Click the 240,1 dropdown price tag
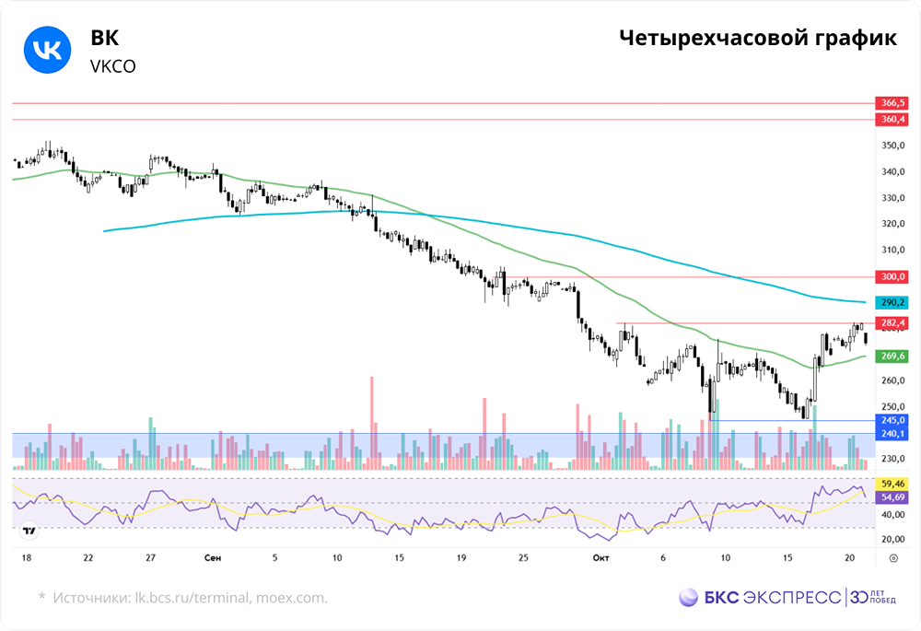The width and height of the screenshot is (921, 631). tap(892, 433)
